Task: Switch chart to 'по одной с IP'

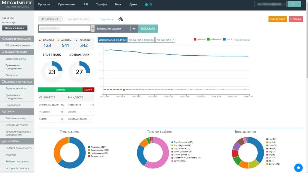Action: 165,40
